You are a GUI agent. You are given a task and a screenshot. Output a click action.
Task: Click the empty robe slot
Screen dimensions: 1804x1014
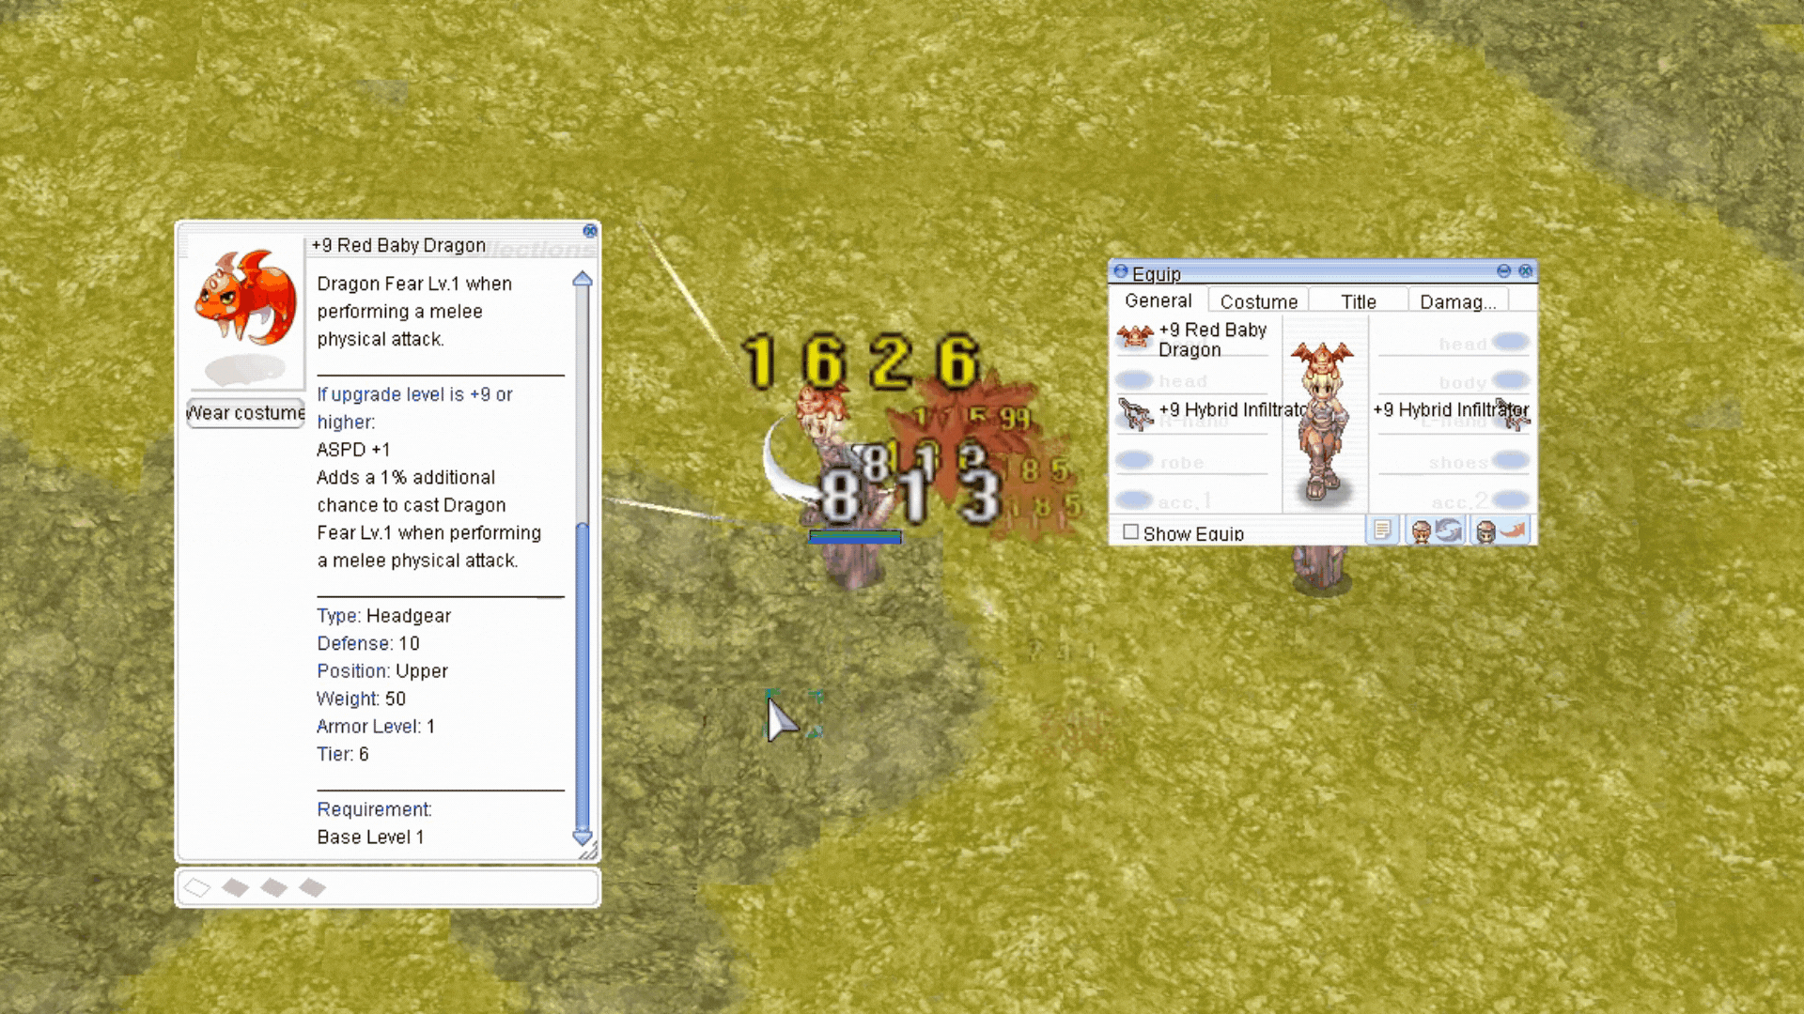[x=1134, y=461]
